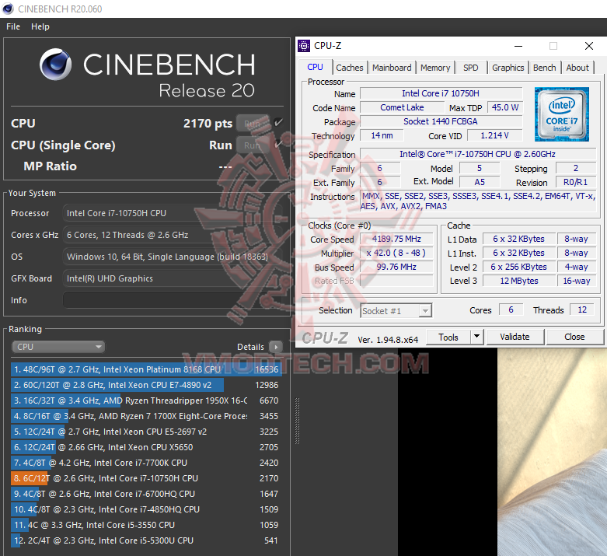The width and height of the screenshot is (607, 556).
Task: Switch to the Caches tab
Action: click(350, 68)
